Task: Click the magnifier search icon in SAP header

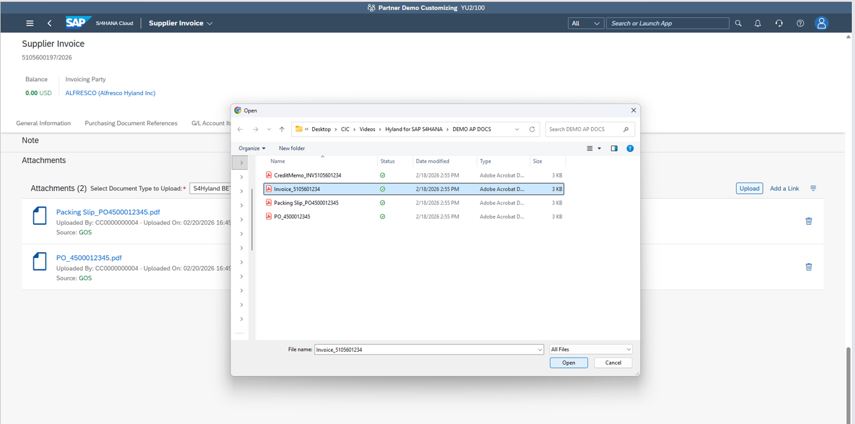Action: 738,23
